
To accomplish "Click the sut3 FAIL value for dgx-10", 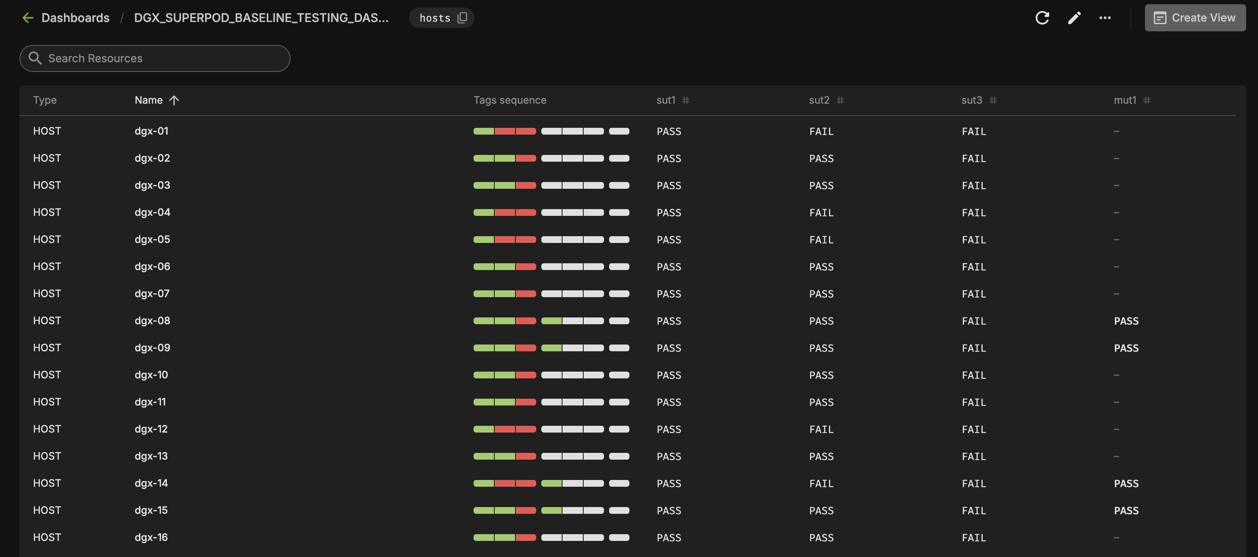I will point(974,375).
